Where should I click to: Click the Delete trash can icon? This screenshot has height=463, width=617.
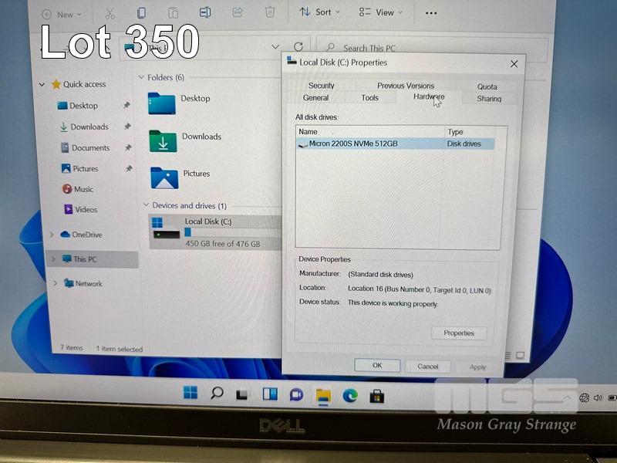tap(270, 12)
